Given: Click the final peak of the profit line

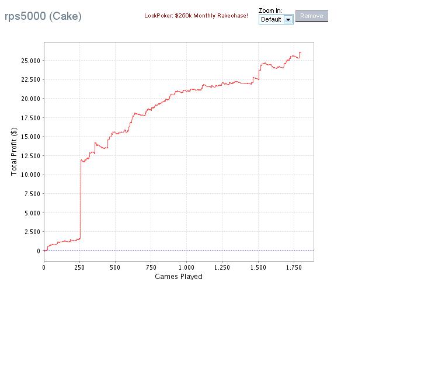Looking at the screenshot, I should pyautogui.click(x=300, y=52).
